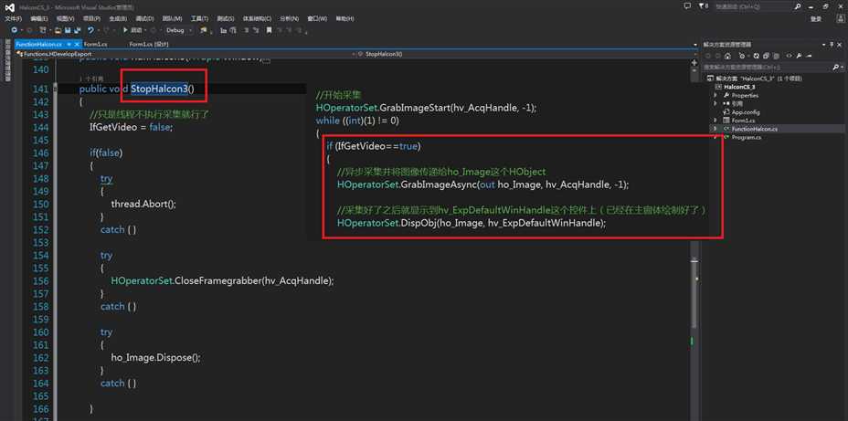Expand the Properties node in Solution Explorer
This screenshot has width=848, height=421.
point(716,95)
